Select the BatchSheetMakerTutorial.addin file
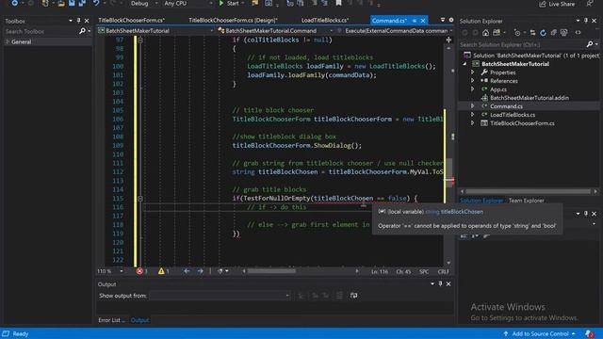This screenshot has height=339, width=603. coord(530,98)
